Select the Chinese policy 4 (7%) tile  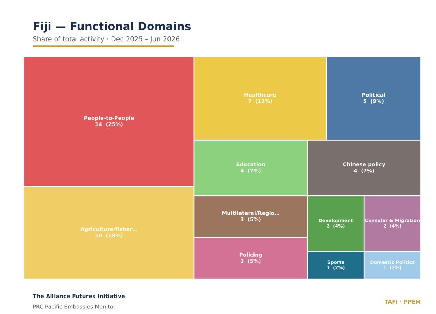coord(364,168)
